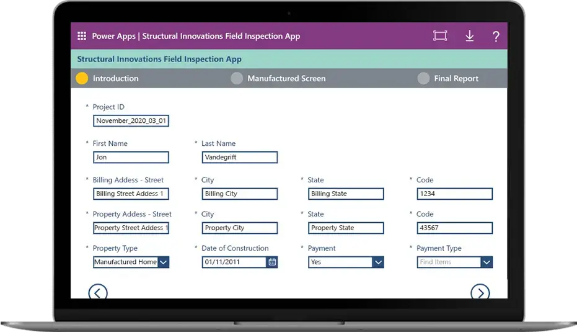Click the Property Address - Street label
The height and width of the screenshot is (332, 577).
pyautogui.click(x=132, y=214)
